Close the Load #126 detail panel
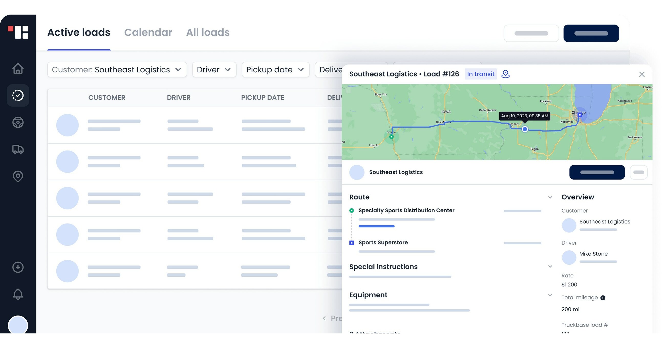The image size is (665, 348). coord(642,74)
